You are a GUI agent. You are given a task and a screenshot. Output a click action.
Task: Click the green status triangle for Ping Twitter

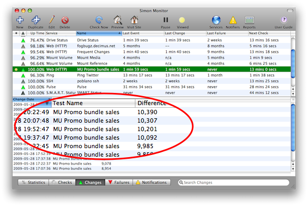pos(23,75)
